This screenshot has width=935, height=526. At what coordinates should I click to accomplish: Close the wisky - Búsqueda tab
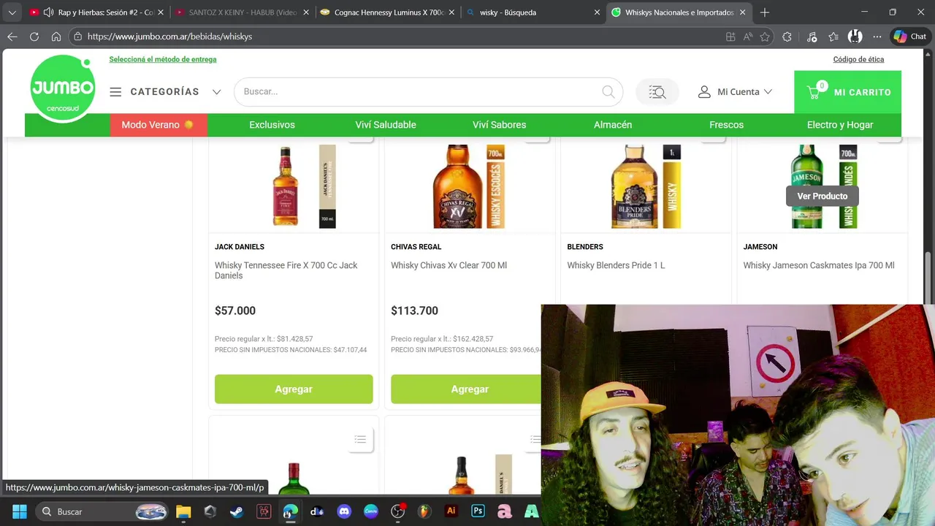pyautogui.click(x=597, y=12)
